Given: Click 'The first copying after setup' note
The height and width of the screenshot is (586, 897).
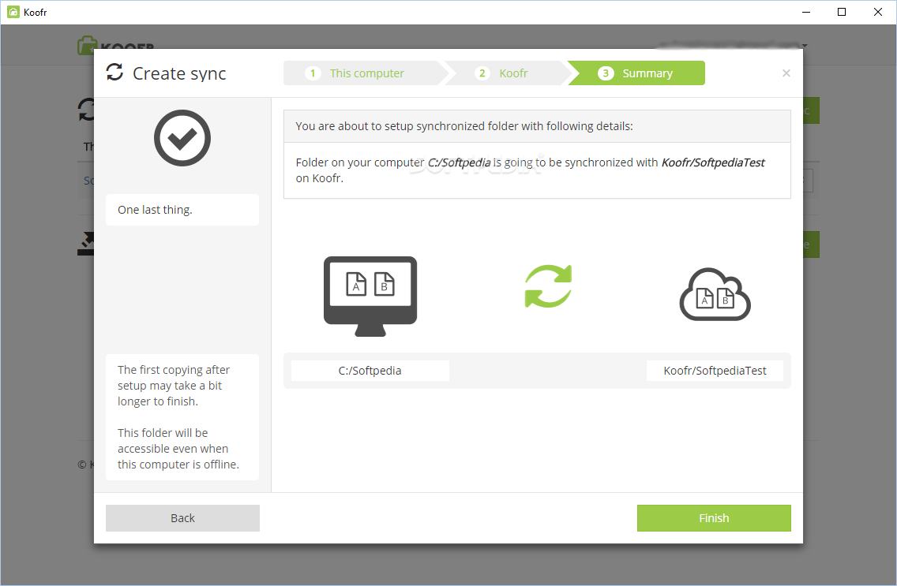Looking at the screenshot, I should (174, 386).
